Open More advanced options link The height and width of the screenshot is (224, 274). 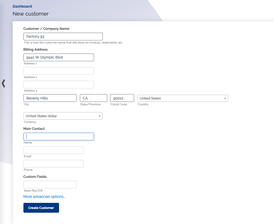click(44, 197)
